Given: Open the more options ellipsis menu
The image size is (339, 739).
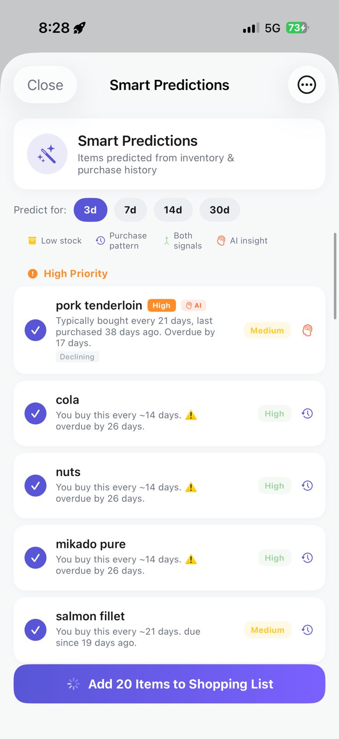Looking at the screenshot, I should point(307,85).
